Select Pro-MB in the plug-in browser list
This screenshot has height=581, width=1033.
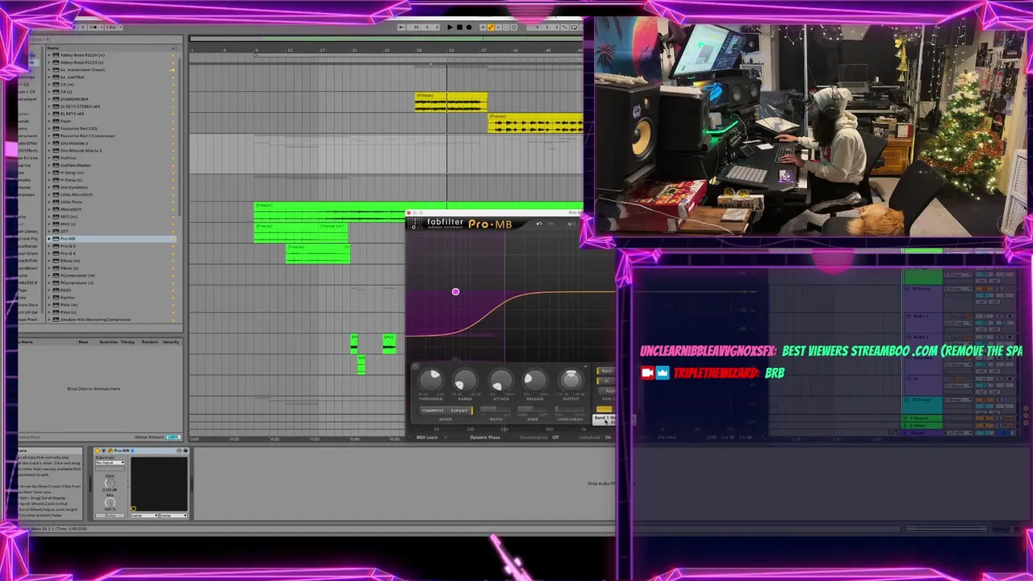[111, 239]
